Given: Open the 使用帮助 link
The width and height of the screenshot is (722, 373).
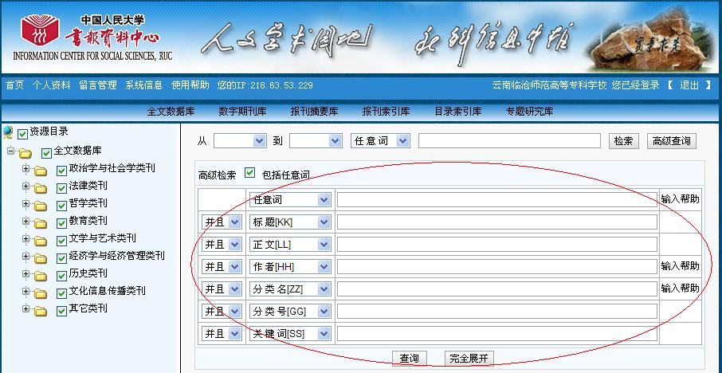Looking at the screenshot, I should click(190, 85).
